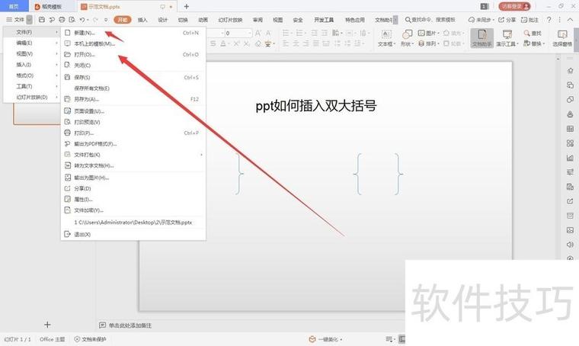Choose 页面设置(U) menu entry
579x346 pixels.
pos(133,111)
